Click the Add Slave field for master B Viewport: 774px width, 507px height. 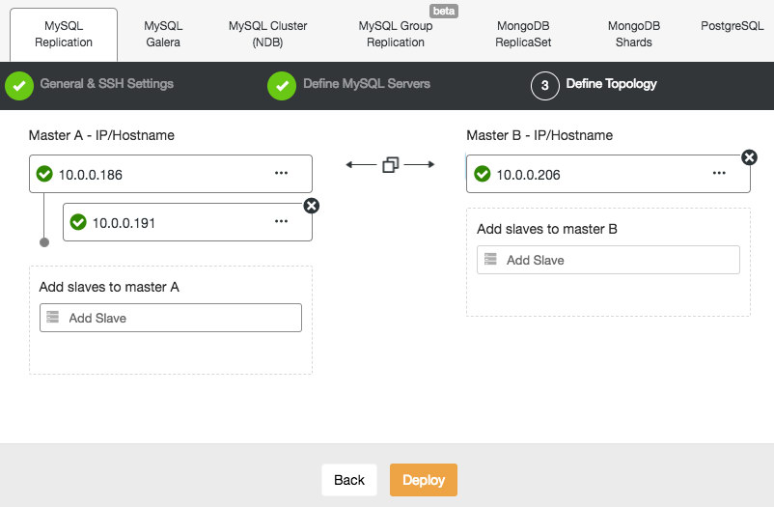608,260
